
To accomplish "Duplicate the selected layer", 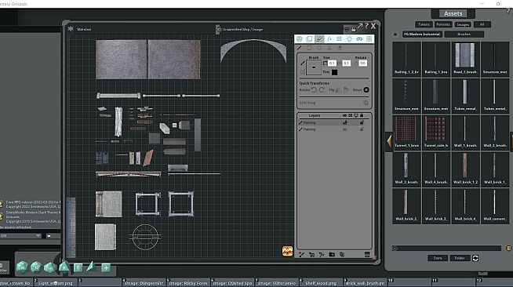I will [x=342, y=254].
